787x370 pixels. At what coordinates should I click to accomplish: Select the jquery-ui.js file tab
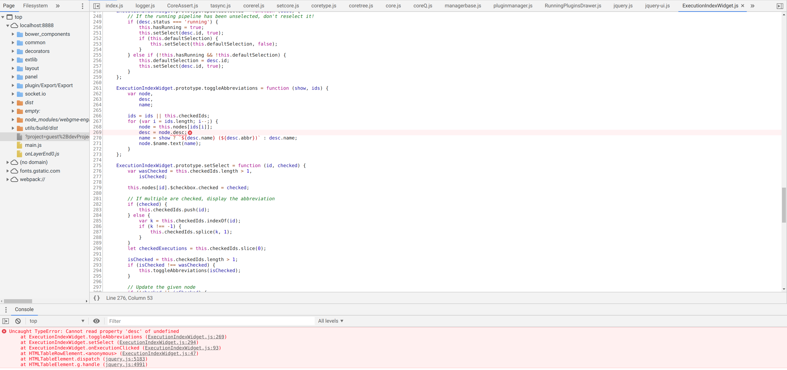(x=657, y=6)
